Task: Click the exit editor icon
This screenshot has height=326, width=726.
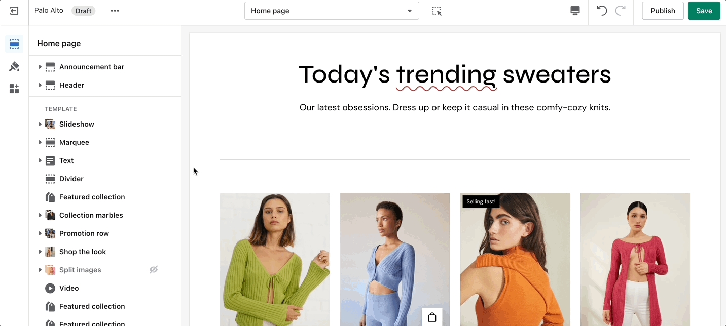Action: (x=14, y=11)
